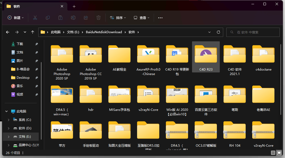Refresh the current folder view

click(x=218, y=32)
